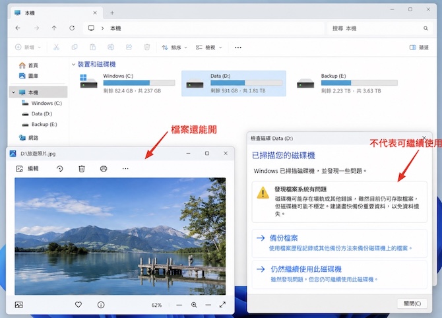Image resolution: width=442 pixels, height=318 pixels.
Task: Open the View dropdown menu
Action: (209, 48)
